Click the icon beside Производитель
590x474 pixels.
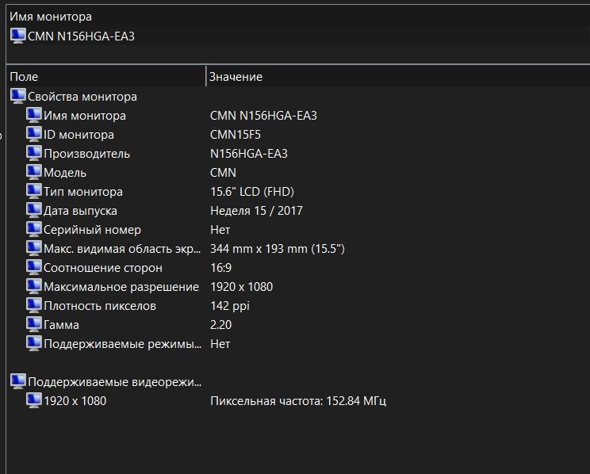click(33, 153)
